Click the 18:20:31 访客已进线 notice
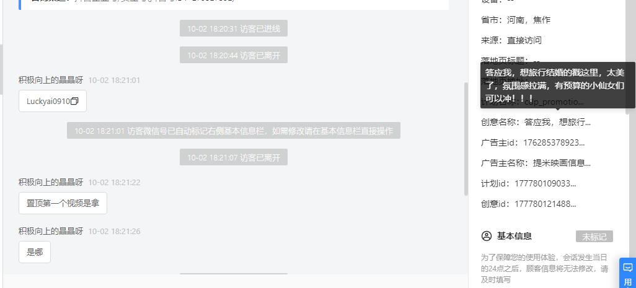This screenshot has height=288, width=636. pyautogui.click(x=234, y=28)
